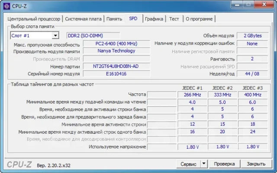Click the Ранговость value 2

point(252,59)
